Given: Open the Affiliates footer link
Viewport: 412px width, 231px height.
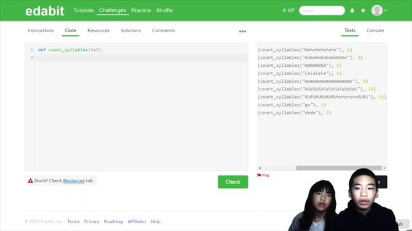Looking at the screenshot, I should click(x=137, y=221).
